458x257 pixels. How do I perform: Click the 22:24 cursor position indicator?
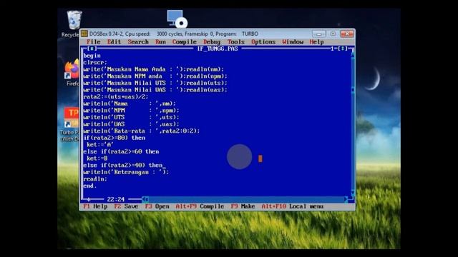116,199
